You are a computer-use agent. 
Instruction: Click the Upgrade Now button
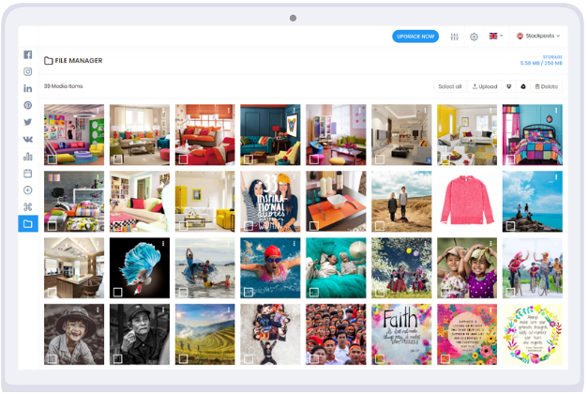click(415, 37)
